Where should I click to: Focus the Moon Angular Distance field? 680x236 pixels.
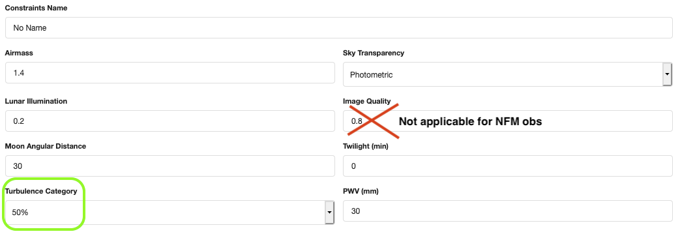click(170, 166)
